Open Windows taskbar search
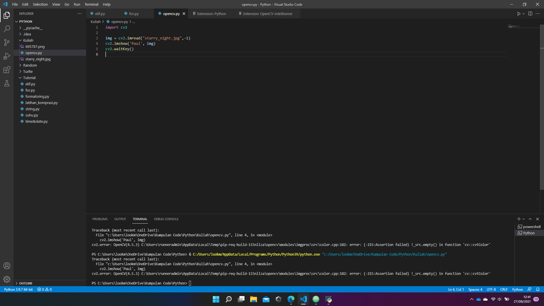 click(x=228, y=299)
